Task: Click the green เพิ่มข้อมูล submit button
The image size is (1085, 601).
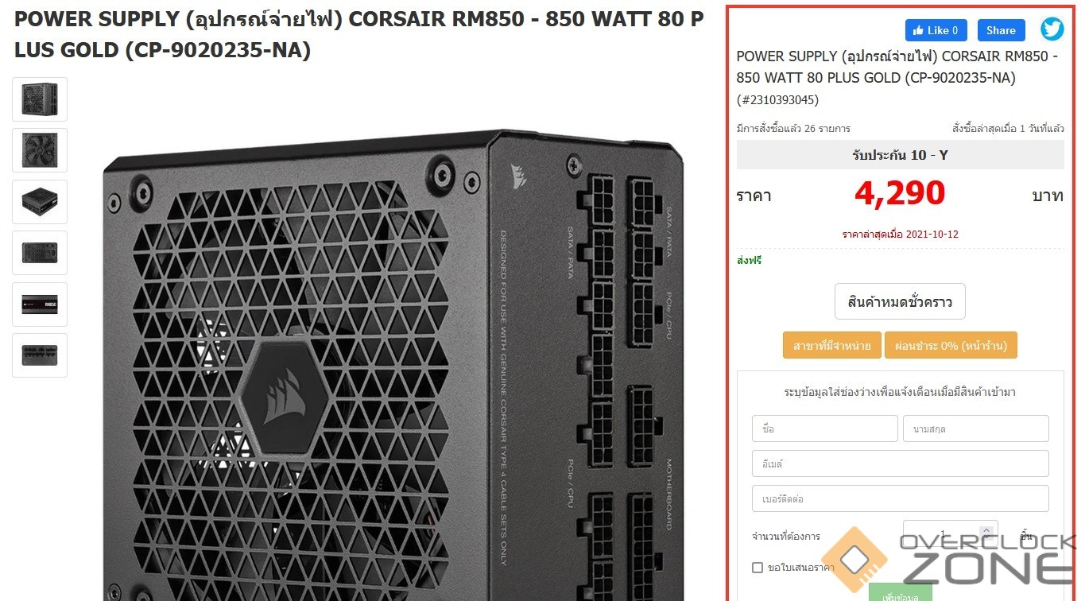Action: coord(900,594)
